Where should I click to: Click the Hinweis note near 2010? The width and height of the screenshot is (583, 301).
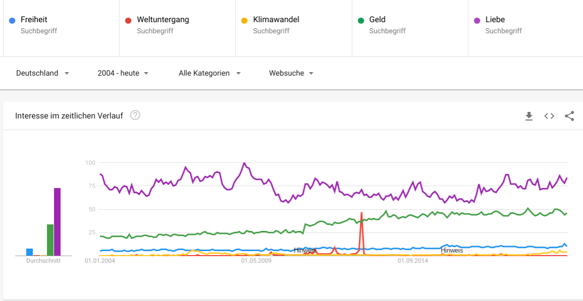coord(305,251)
